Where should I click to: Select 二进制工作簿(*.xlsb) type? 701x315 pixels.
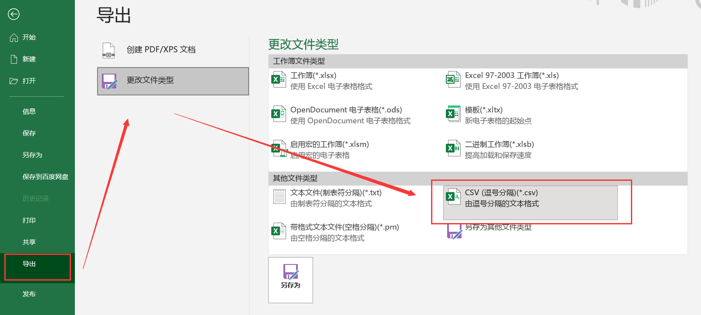530,150
